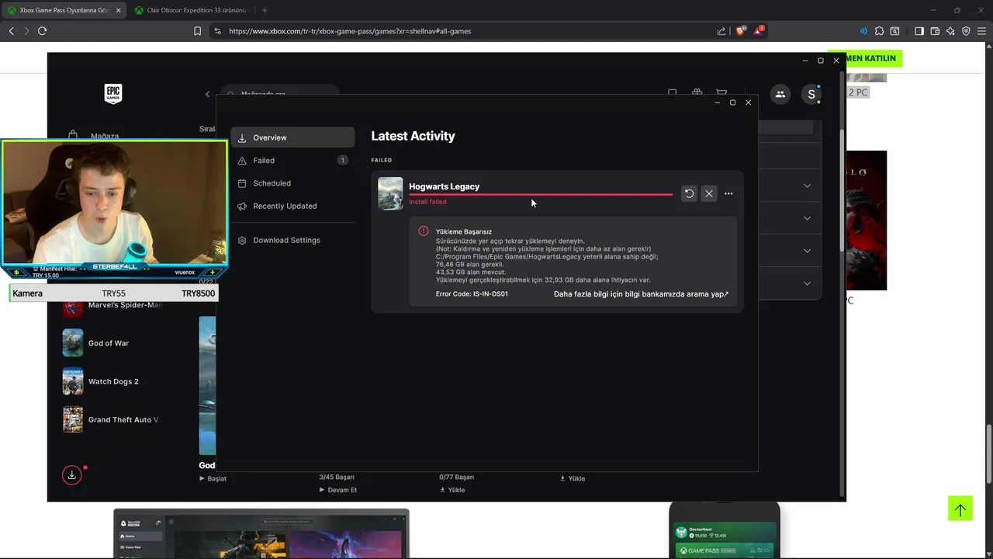The image size is (993, 559).
Task: Open the Epic Games downloads icon at bottom-left
Action: tap(72, 474)
